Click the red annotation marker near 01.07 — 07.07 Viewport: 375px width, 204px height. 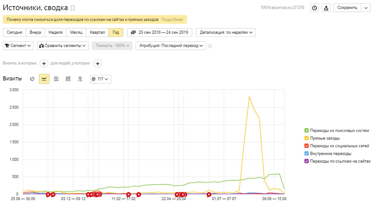209,195
